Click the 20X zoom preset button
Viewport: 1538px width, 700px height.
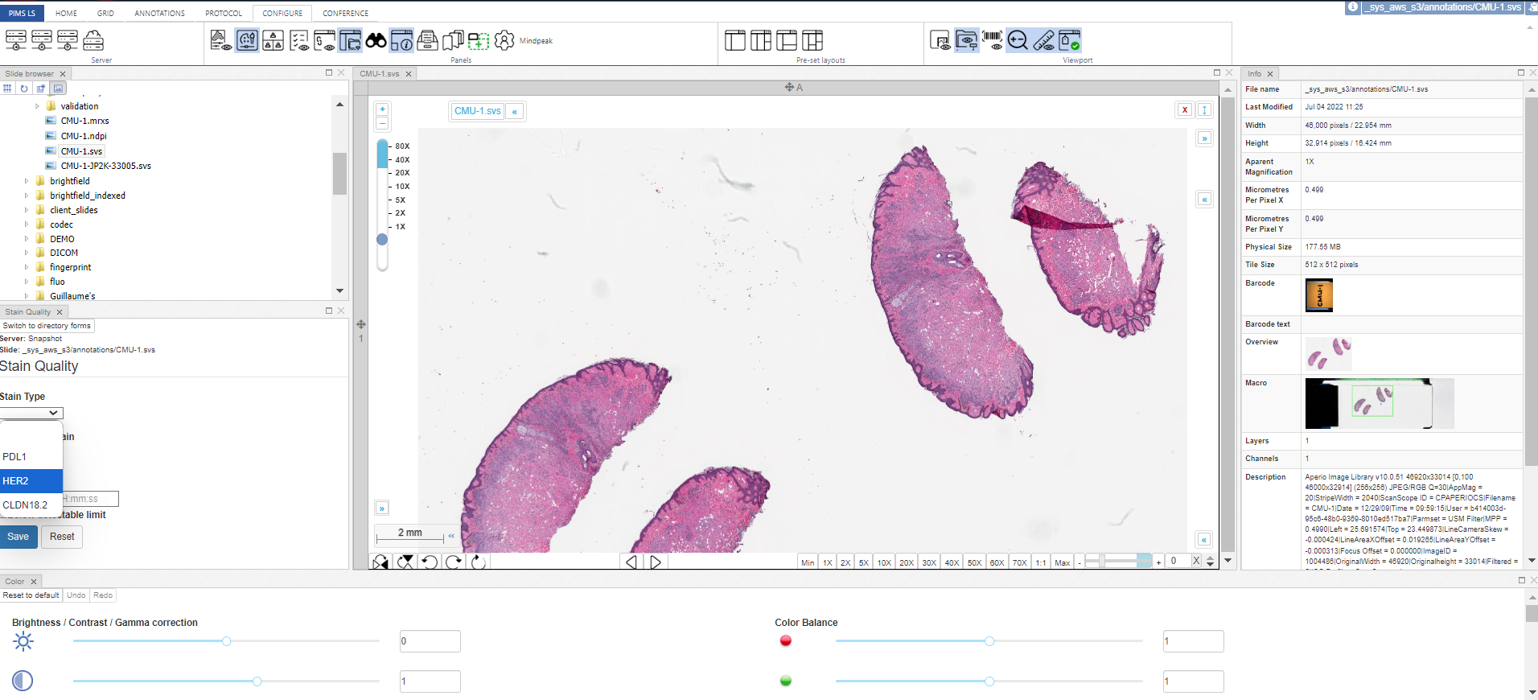906,562
